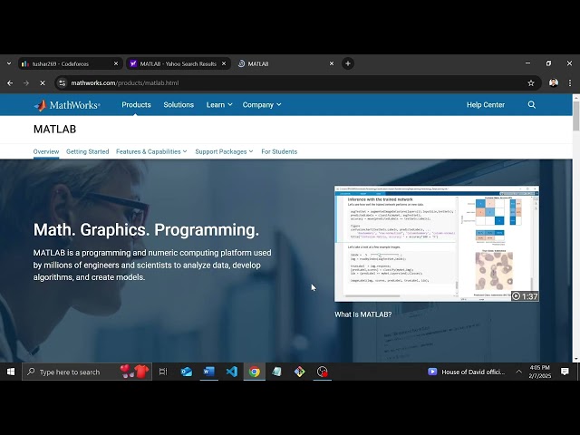Close the Codeforces tab
Image resolution: width=580 pixels, height=435 pixels.
(116, 63)
